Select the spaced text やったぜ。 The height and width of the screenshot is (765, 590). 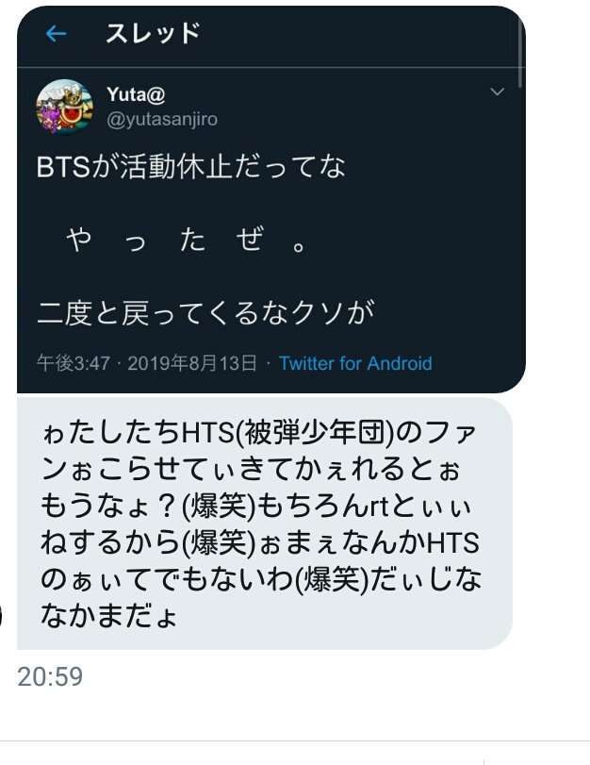pyautogui.click(x=187, y=240)
